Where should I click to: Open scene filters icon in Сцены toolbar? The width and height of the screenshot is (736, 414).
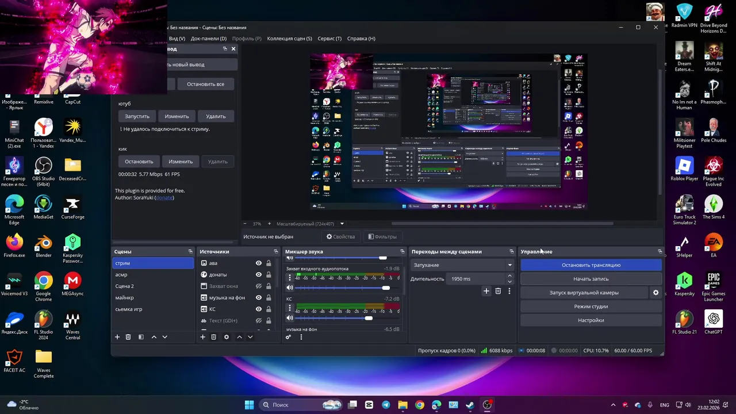pyautogui.click(x=141, y=337)
